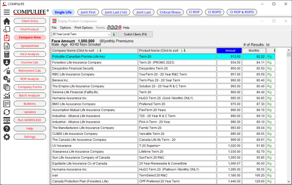
Task: Sort by Product Name green arrow
Action: coord(185,51)
